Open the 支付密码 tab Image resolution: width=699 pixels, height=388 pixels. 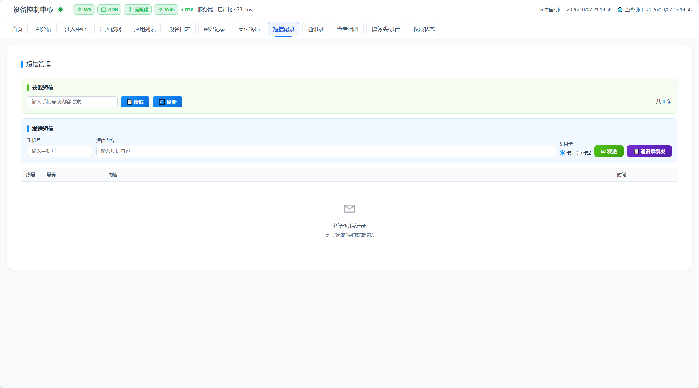click(249, 29)
